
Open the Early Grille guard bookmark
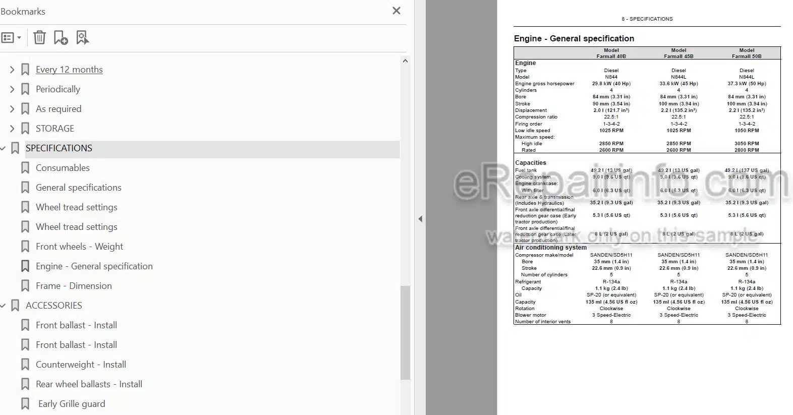72,404
